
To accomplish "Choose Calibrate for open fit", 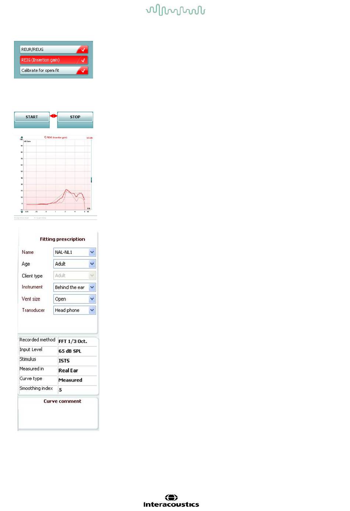I will 54,70.
